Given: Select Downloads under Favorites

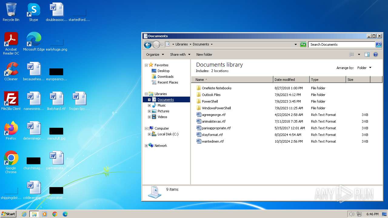Looking at the screenshot, I should tap(166, 77).
